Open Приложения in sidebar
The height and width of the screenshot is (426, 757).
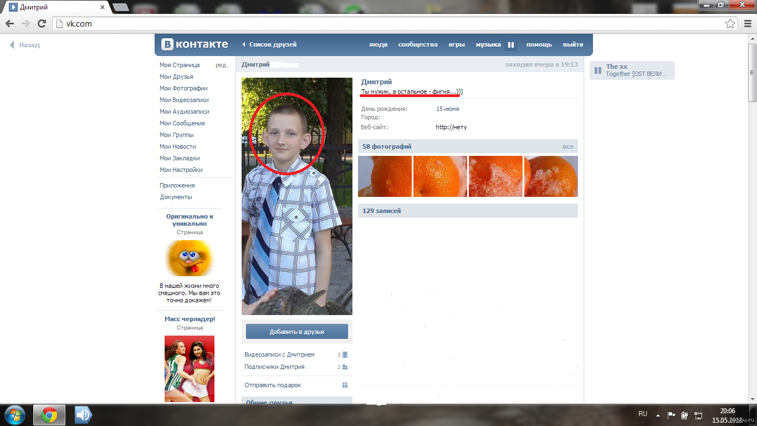[x=177, y=185]
